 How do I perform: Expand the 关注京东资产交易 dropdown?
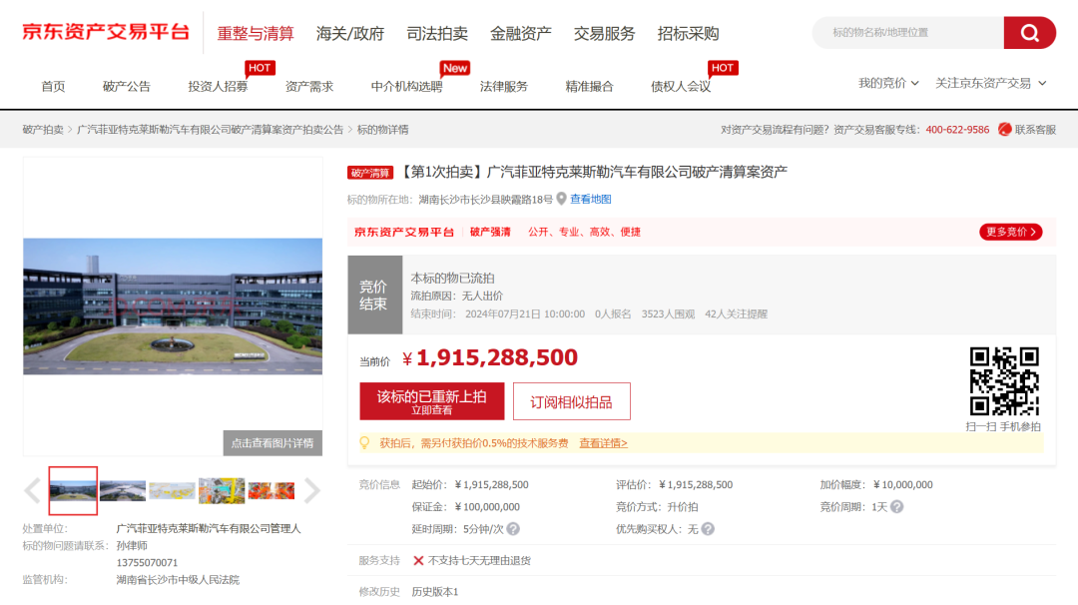[x=991, y=83]
